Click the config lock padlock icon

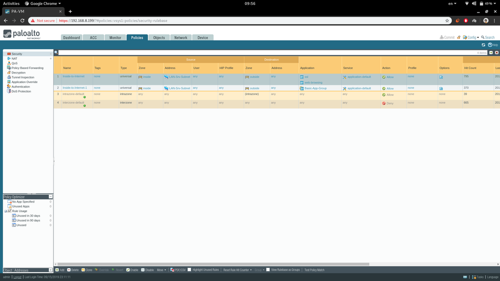coord(458,37)
